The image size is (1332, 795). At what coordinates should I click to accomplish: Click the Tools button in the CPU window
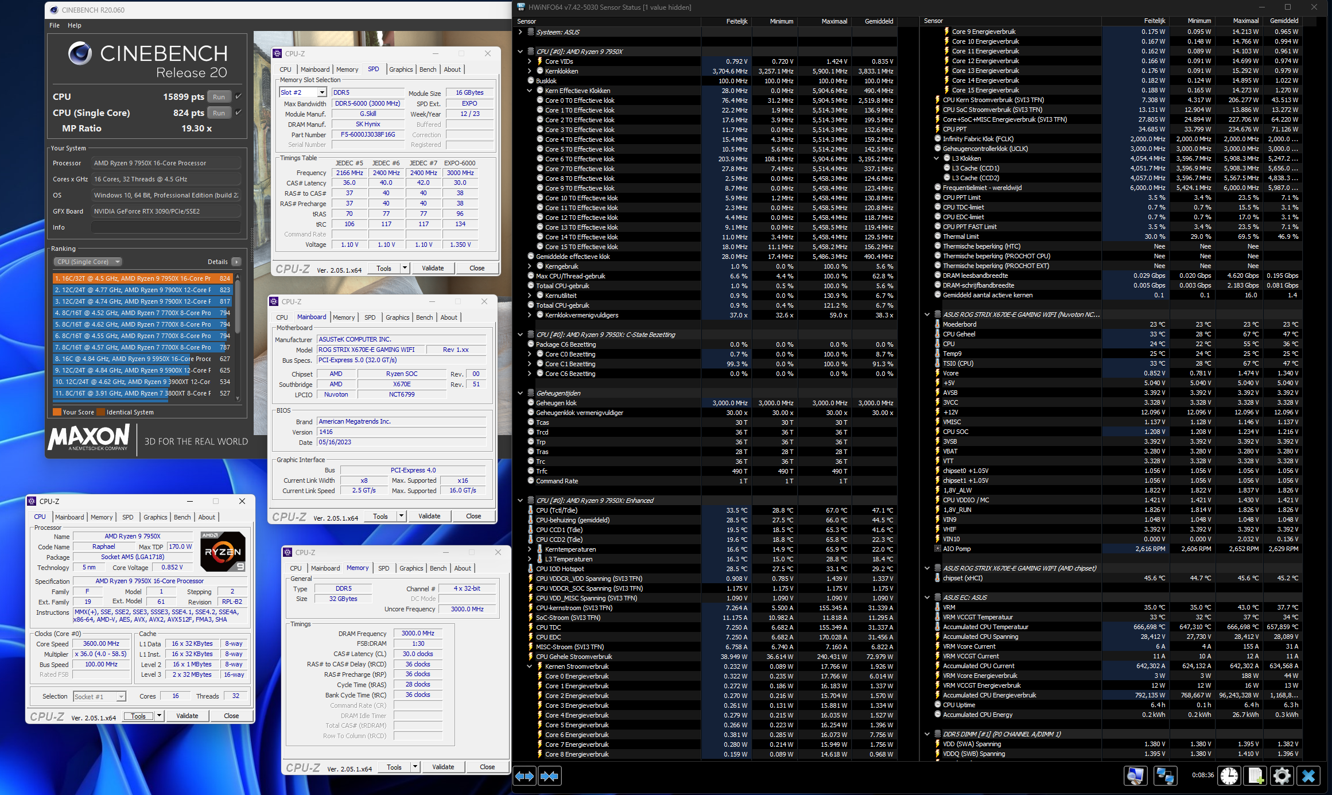pyautogui.click(x=138, y=716)
